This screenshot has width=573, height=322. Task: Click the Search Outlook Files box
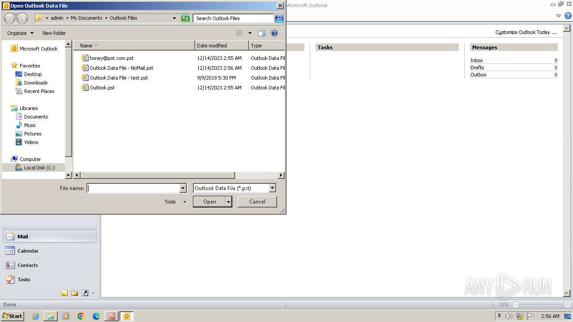(234, 18)
